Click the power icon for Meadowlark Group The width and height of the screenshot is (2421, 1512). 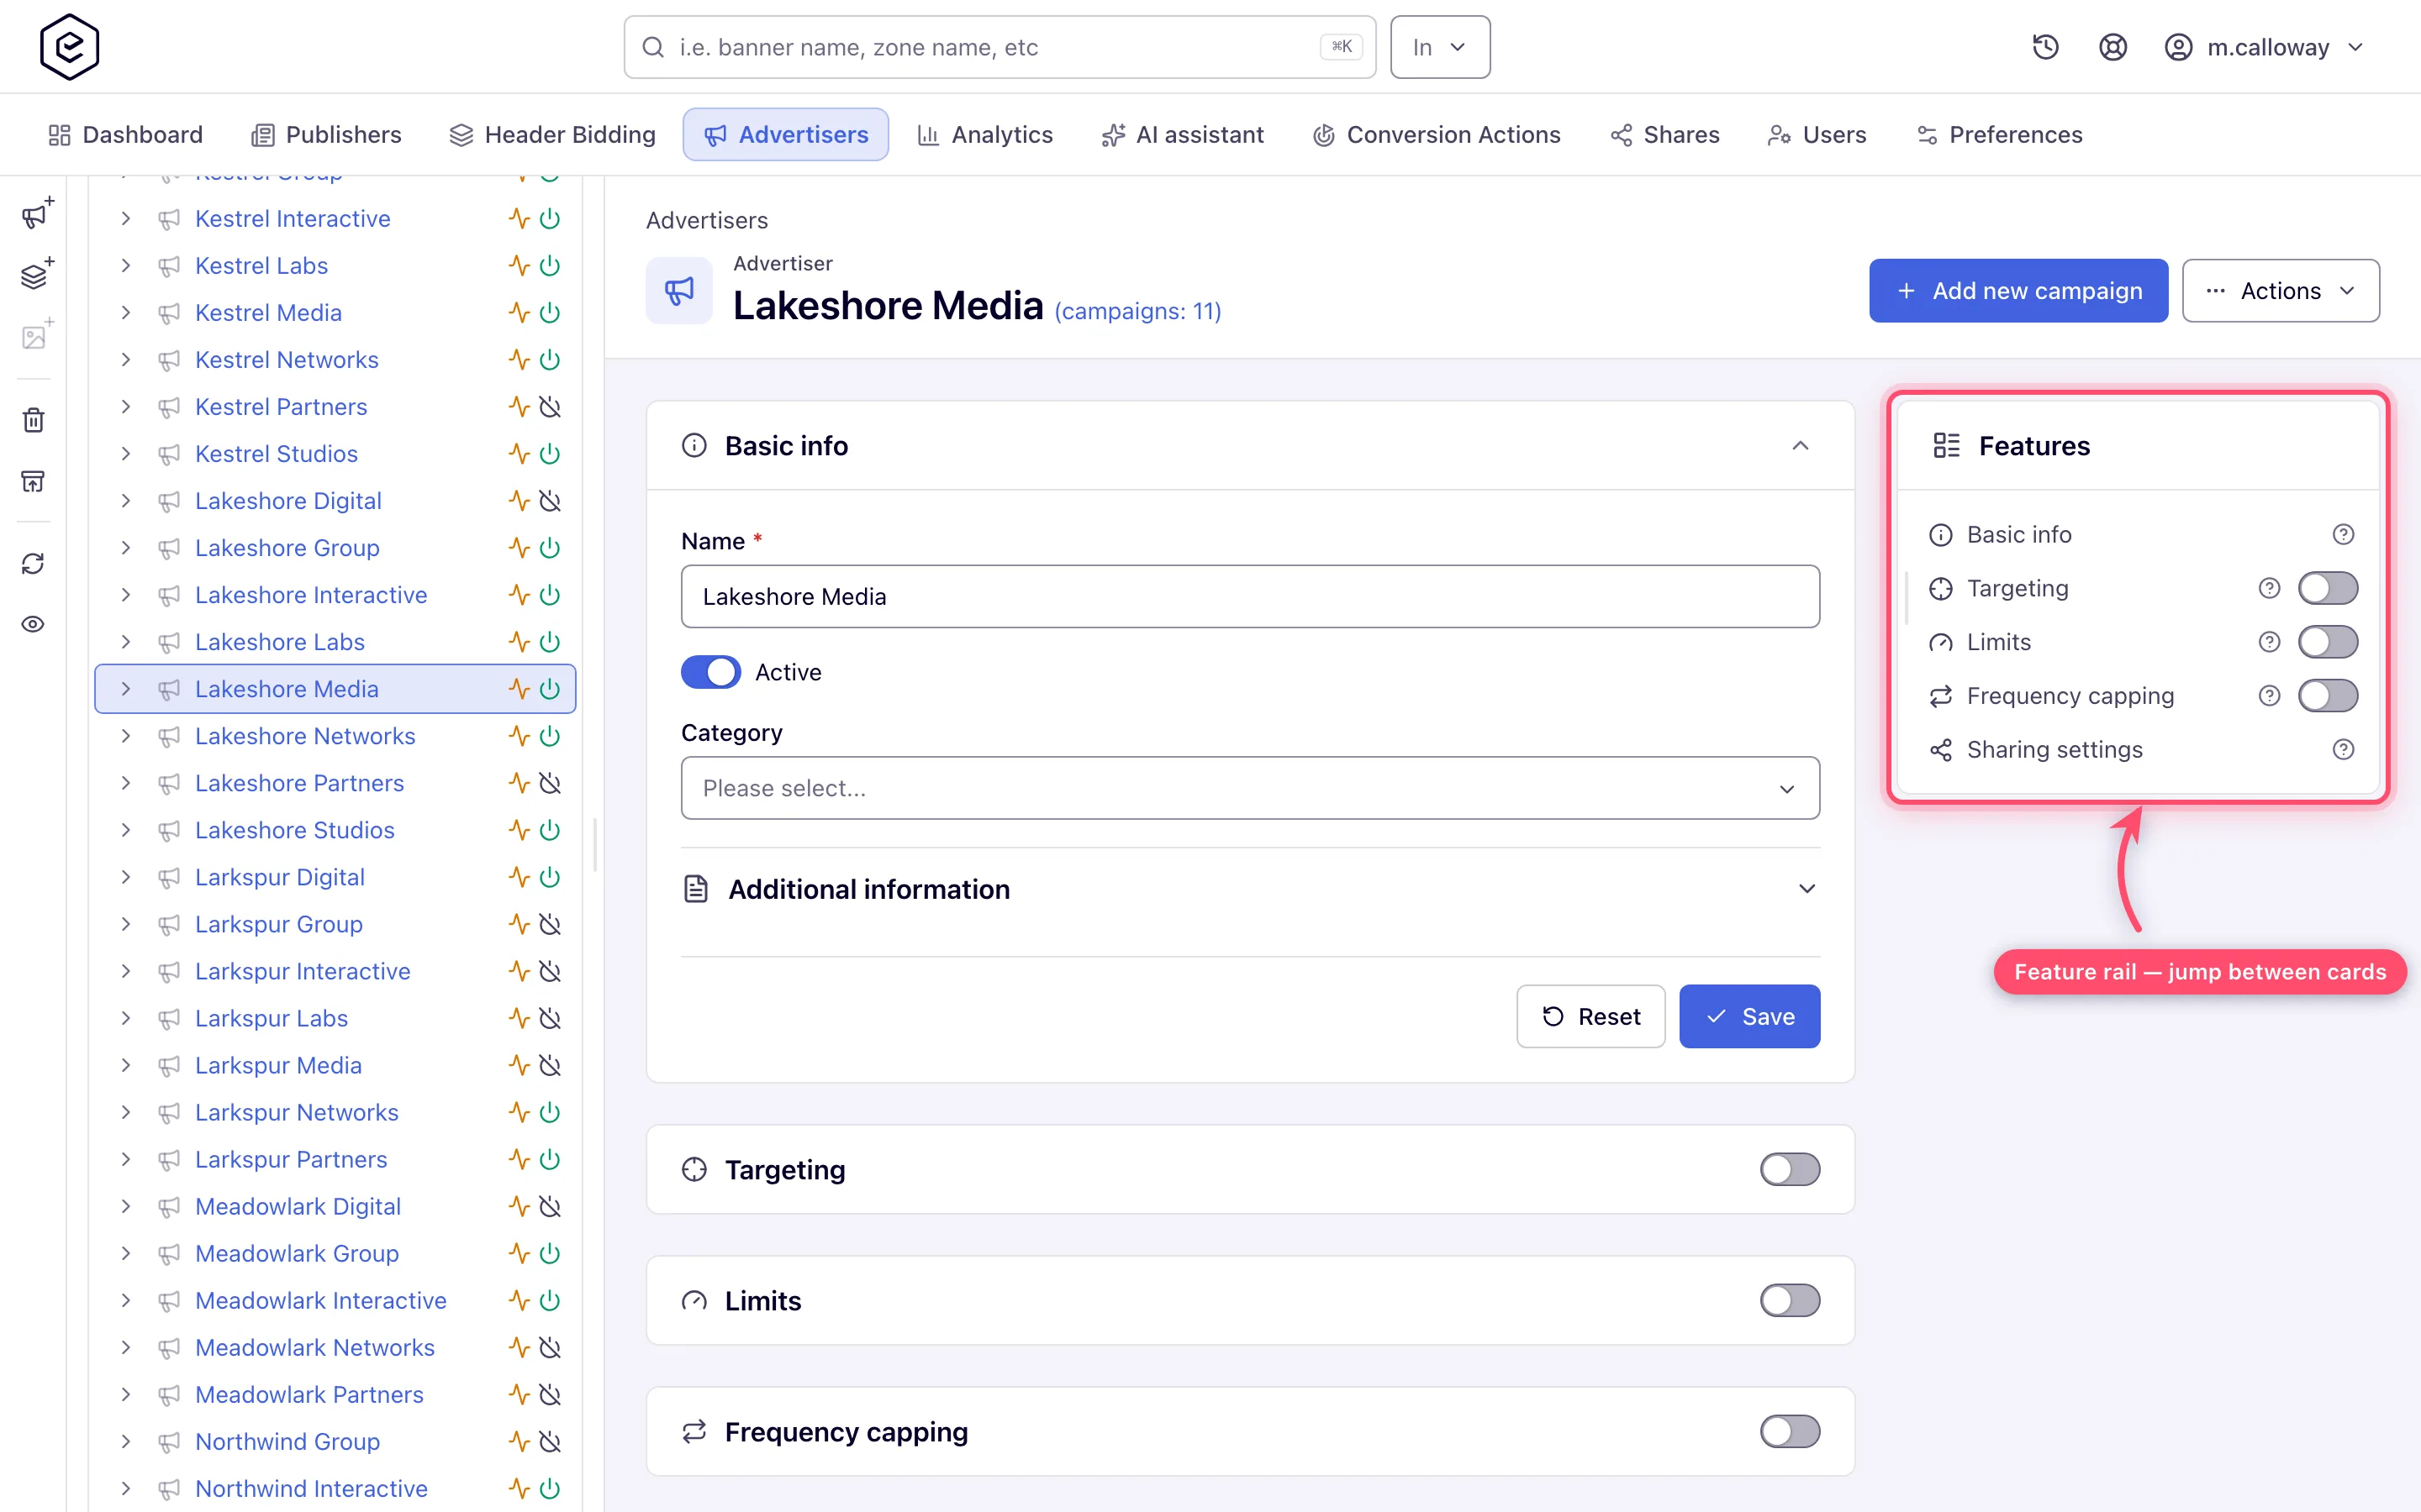pyautogui.click(x=549, y=1253)
